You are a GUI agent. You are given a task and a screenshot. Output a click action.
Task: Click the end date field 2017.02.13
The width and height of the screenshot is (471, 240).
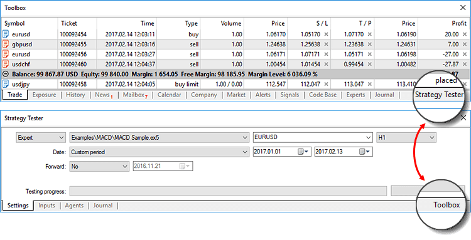tap(344, 152)
